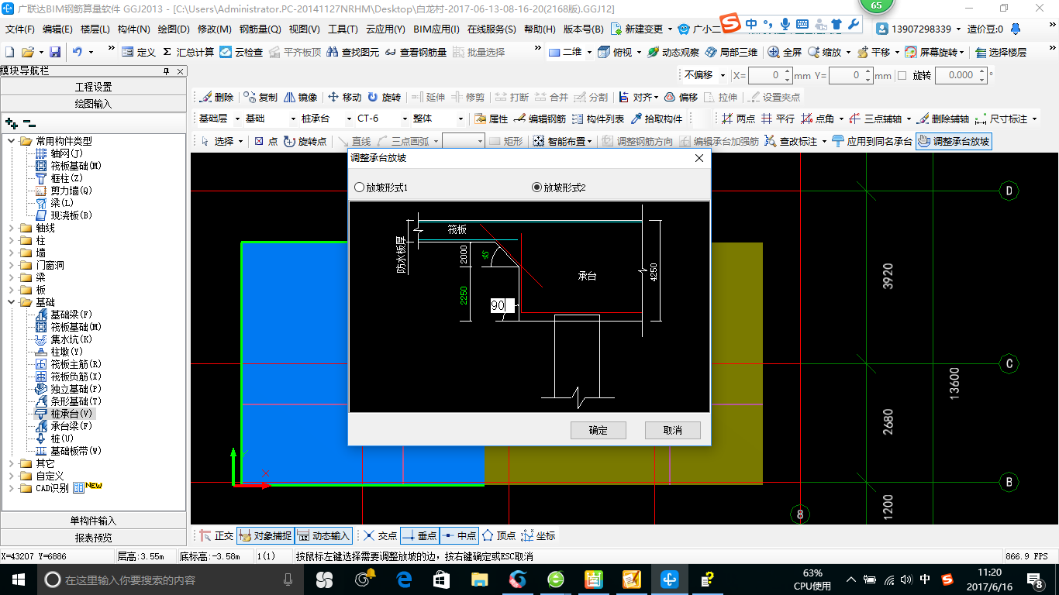Click the 选择楼层 select floor tool
This screenshot has width=1059, height=595.
(x=1001, y=52)
